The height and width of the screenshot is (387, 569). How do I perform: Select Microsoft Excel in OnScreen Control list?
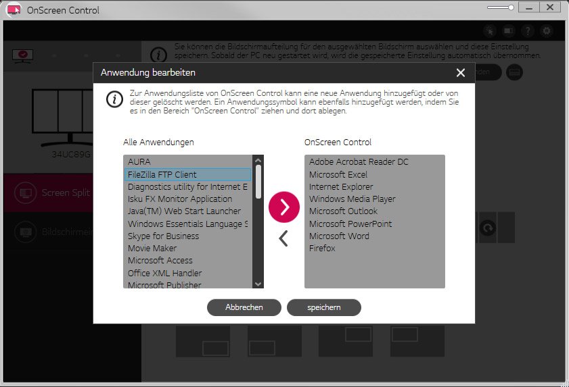pos(338,174)
